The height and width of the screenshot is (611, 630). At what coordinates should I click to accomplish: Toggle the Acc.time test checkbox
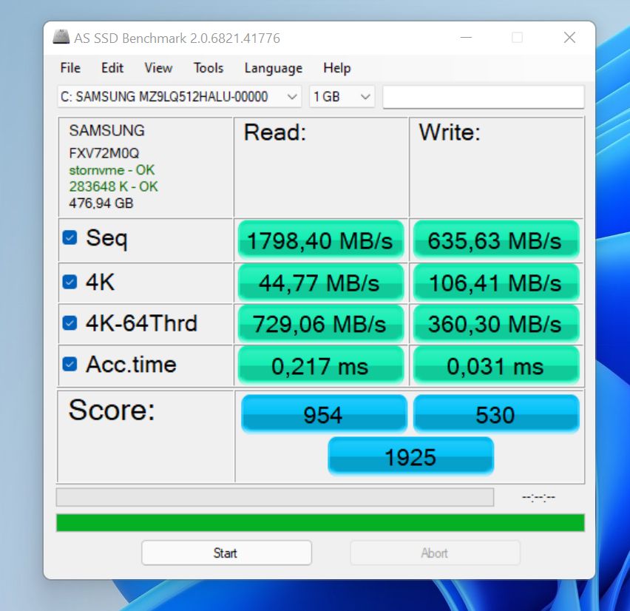70,364
